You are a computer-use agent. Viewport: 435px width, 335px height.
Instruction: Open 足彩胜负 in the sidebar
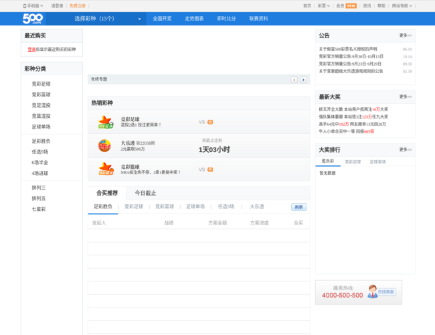(x=41, y=141)
